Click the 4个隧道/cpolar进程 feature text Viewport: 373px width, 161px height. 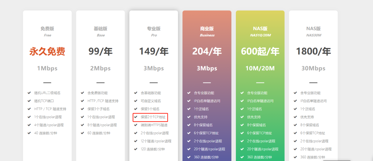coord(49,125)
